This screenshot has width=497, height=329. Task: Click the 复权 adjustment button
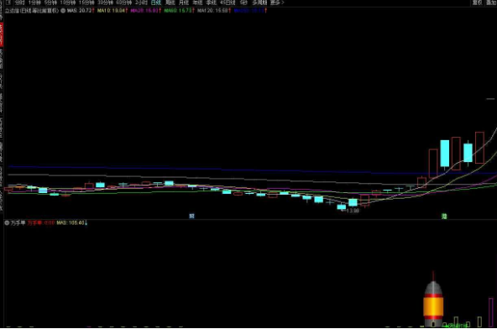pos(478,3)
